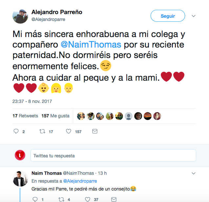Click the envelope icon to share the main tweet

click(x=94, y=131)
